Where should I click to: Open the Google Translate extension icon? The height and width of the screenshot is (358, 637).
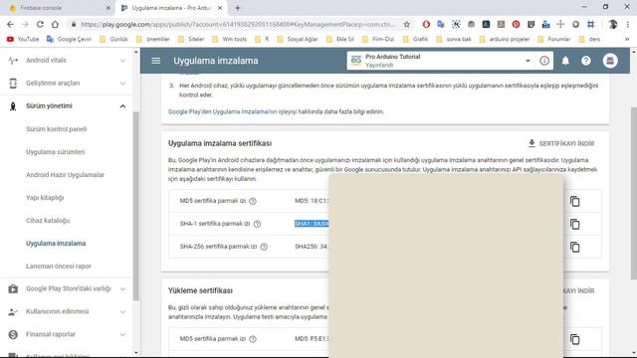441,24
